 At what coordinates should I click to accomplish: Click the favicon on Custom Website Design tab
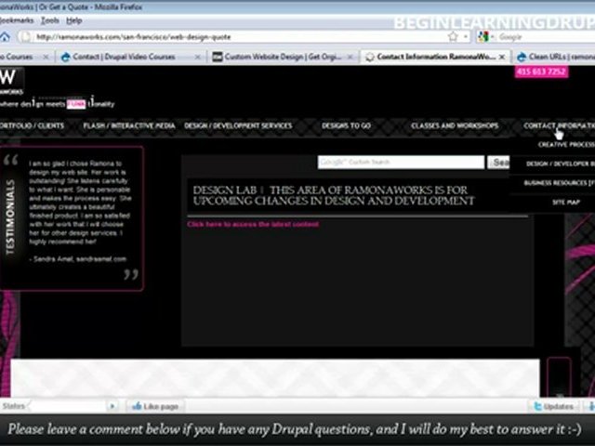[217, 57]
